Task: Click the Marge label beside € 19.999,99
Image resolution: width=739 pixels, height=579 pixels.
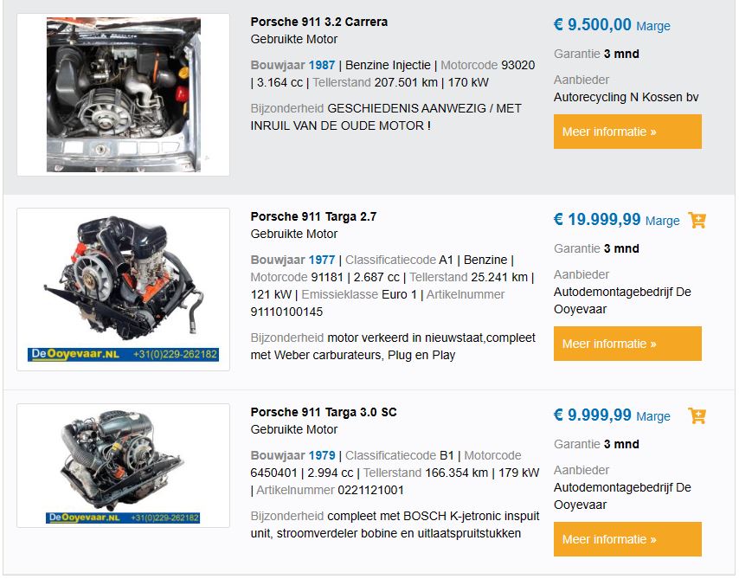Action: point(663,221)
